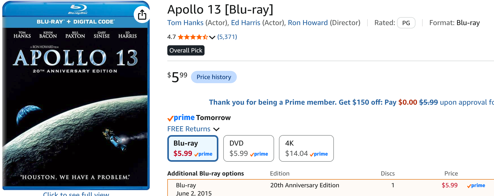Open the FREE Returns details
Screen dimensions: 494x196
click(x=189, y=129)
